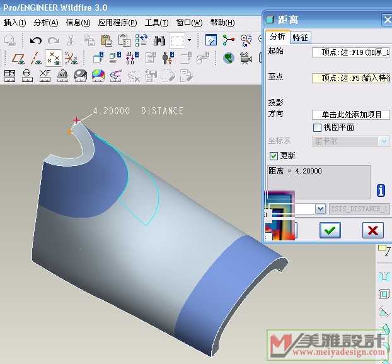Click the shell feature icon on right toolbar

coord(384,295)
